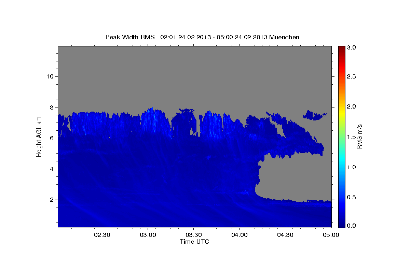Click the height tick label 6
The width and height of the screenshot is (410, 273).
pyautogui.click(x=52, y=138)
